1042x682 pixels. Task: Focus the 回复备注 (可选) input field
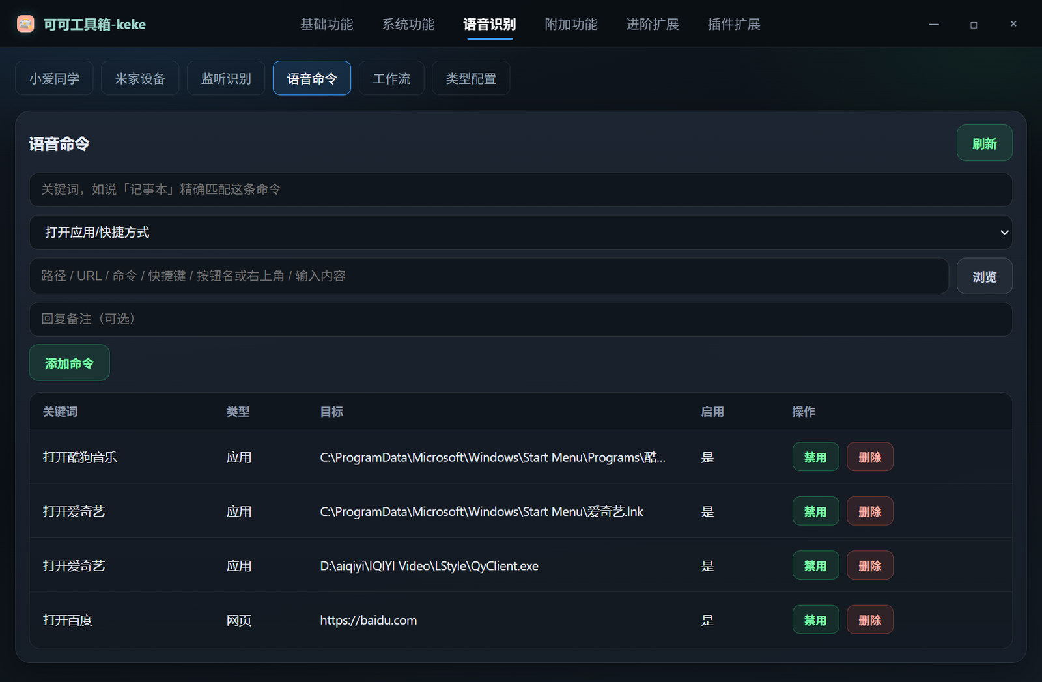520,319
